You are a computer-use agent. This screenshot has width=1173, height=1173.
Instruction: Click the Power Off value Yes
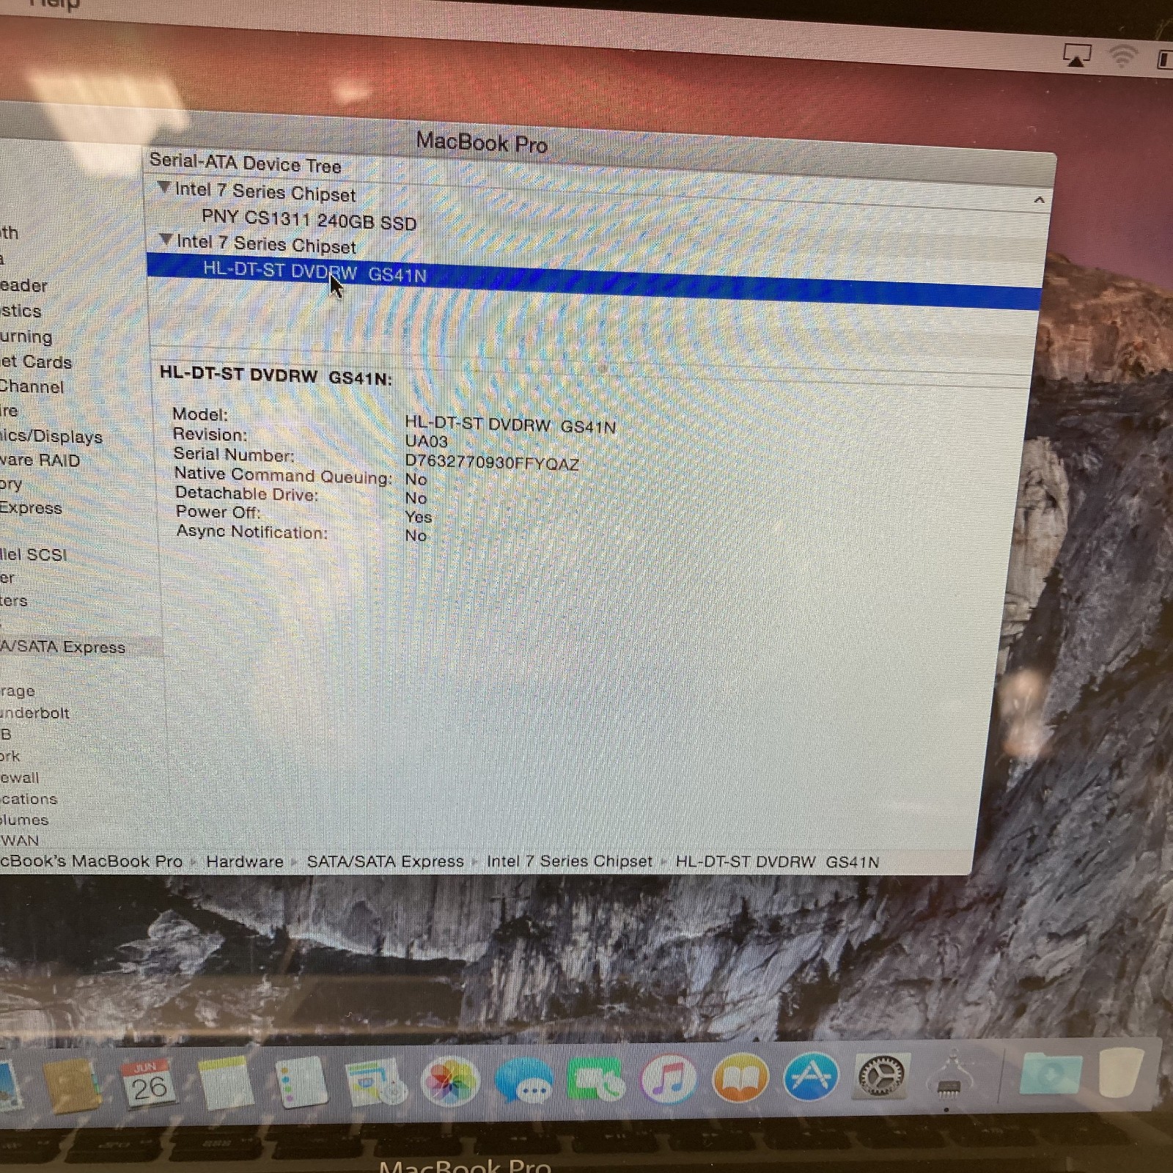418,517
